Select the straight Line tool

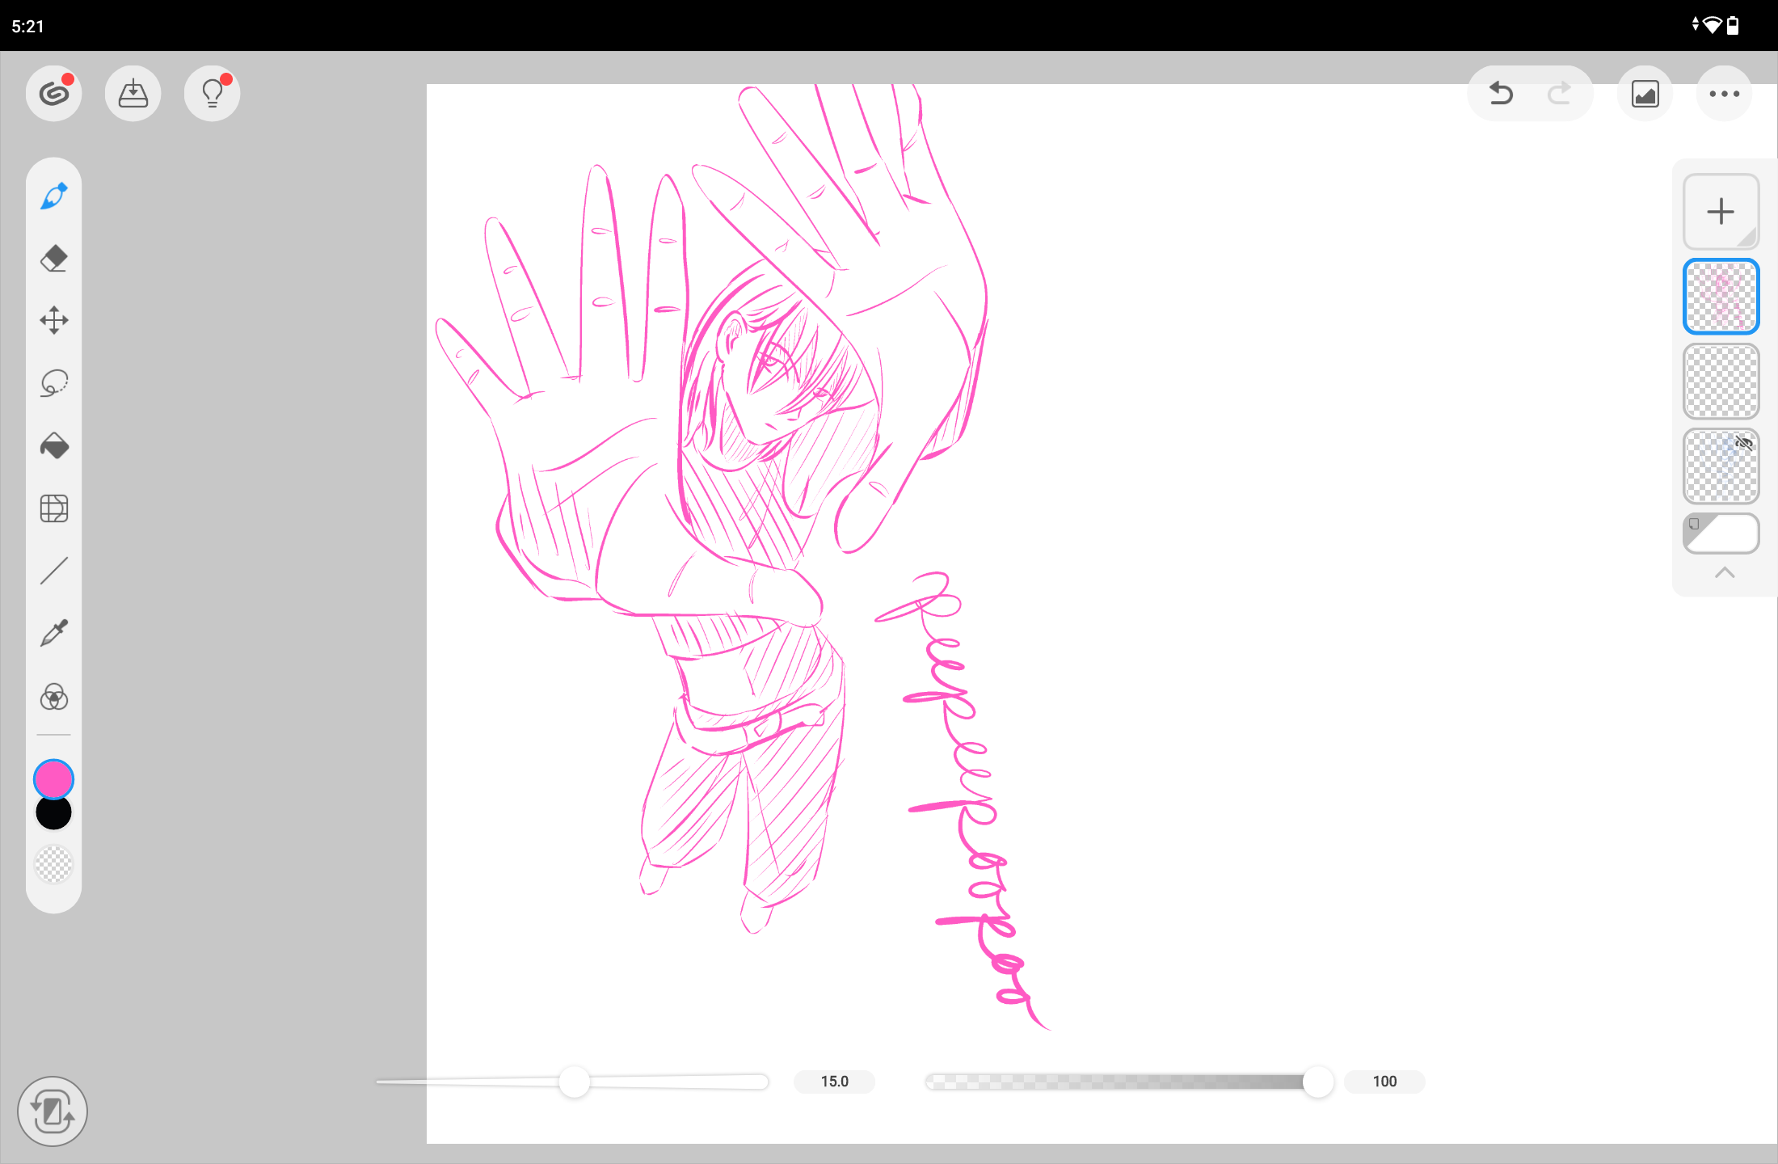click(x=53, y=571)
